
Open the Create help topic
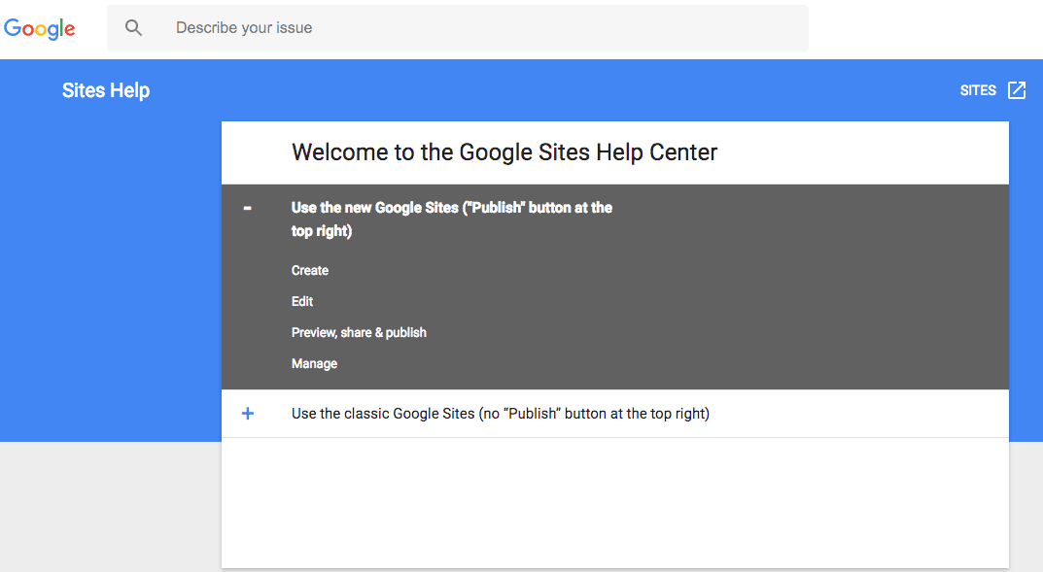tap(310, 270)
